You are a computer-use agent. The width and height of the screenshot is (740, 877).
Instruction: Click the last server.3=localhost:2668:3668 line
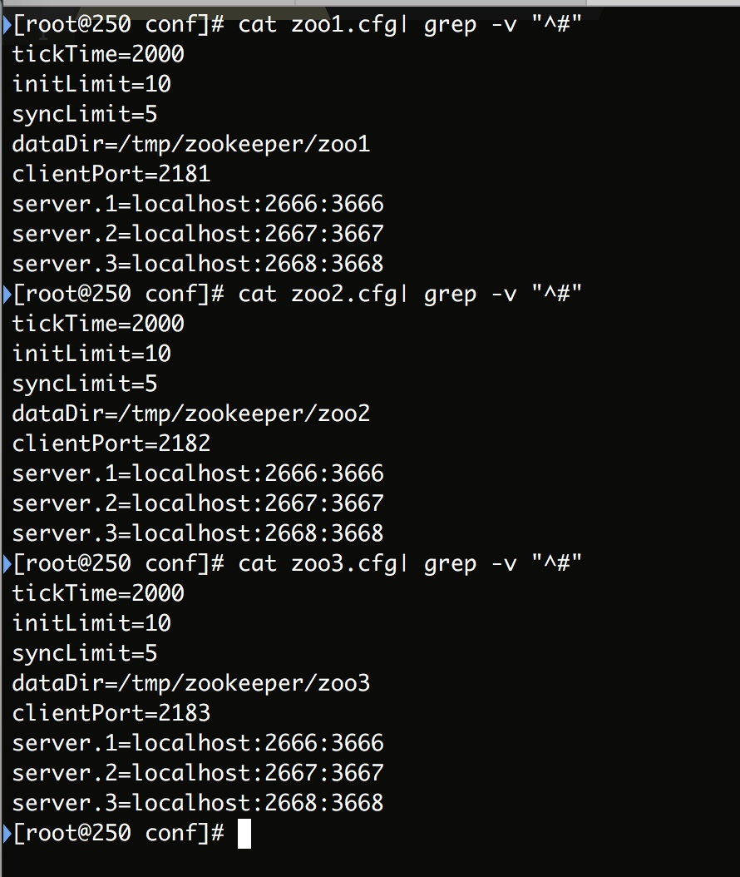198,803
